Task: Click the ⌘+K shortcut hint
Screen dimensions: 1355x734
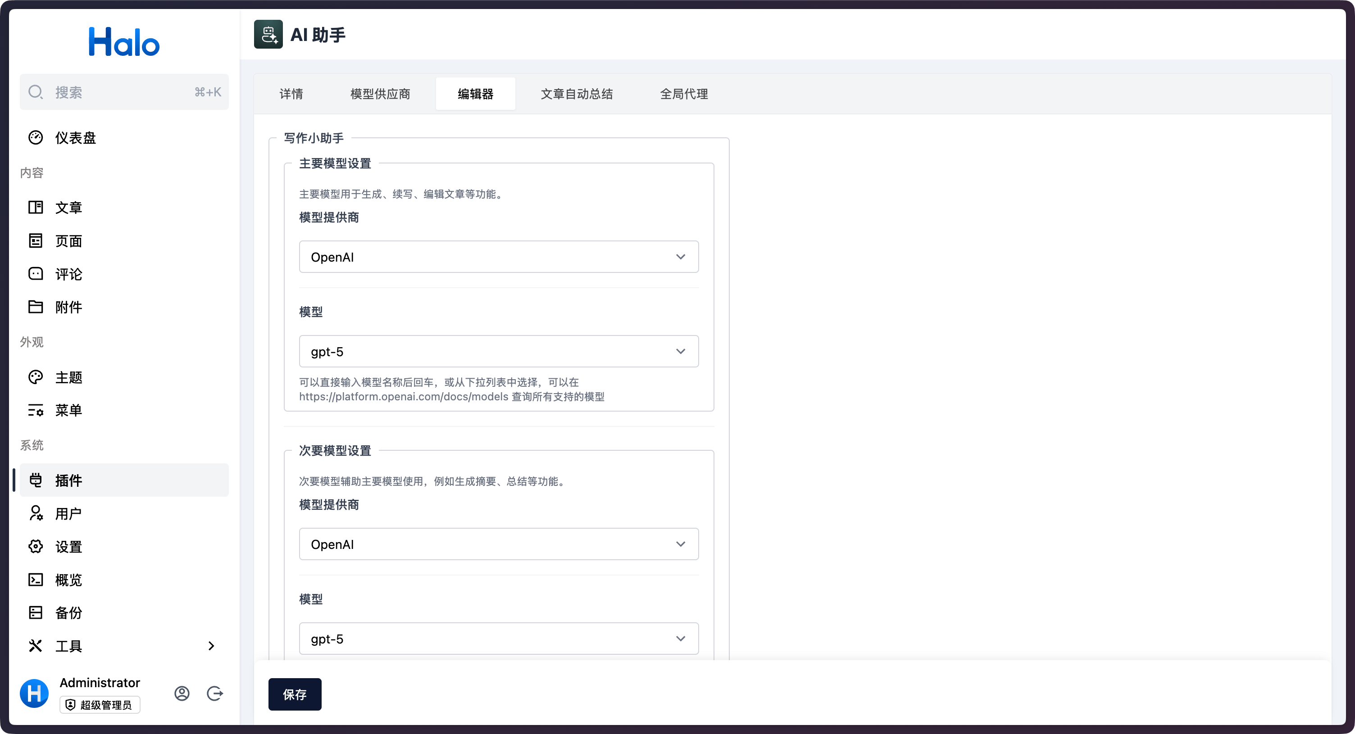Action: (208, 92)
